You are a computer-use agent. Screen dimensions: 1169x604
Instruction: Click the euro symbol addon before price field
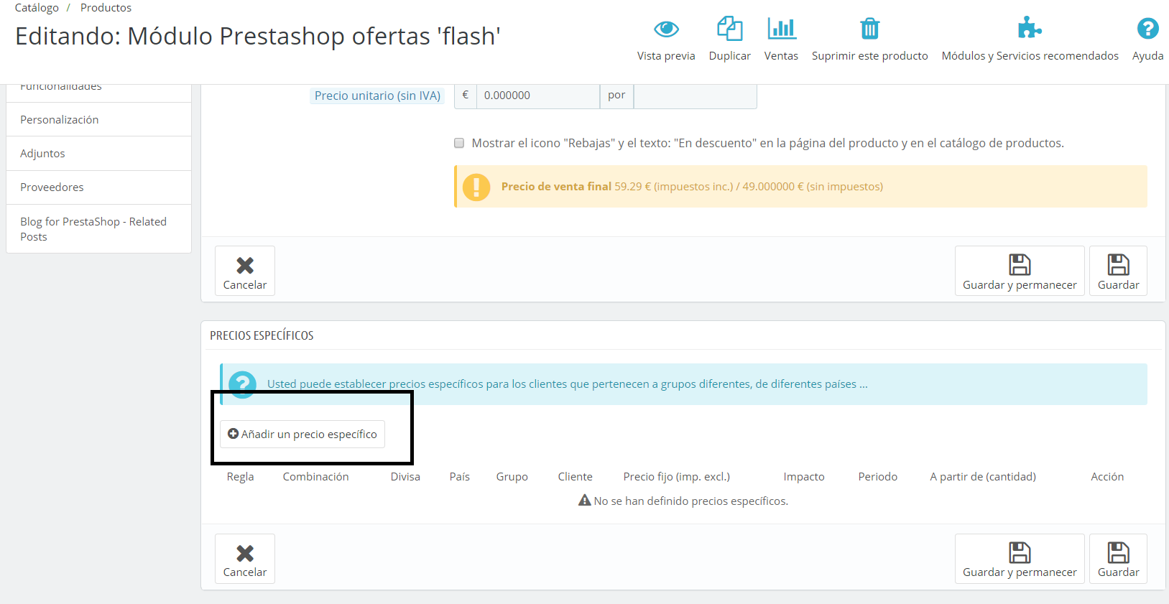(465, 96)
